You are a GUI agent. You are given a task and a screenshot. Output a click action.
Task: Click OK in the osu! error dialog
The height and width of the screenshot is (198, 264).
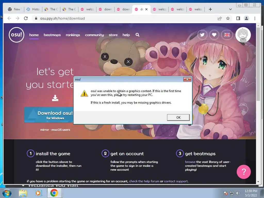coord(178,117)
